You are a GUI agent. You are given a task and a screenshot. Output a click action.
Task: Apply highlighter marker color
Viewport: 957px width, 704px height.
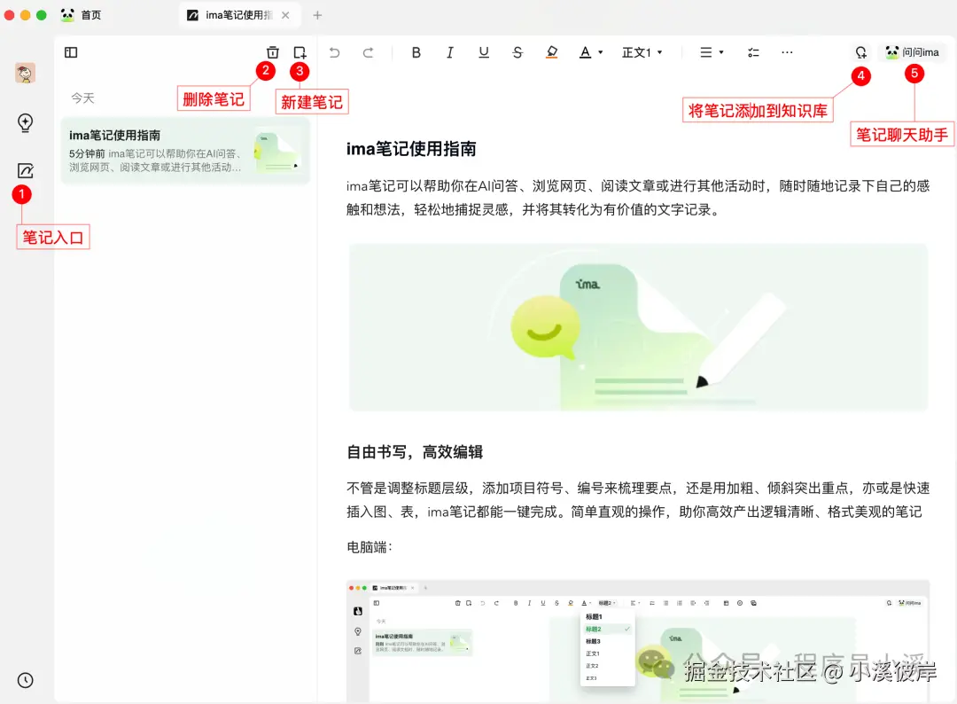(552, 52)
